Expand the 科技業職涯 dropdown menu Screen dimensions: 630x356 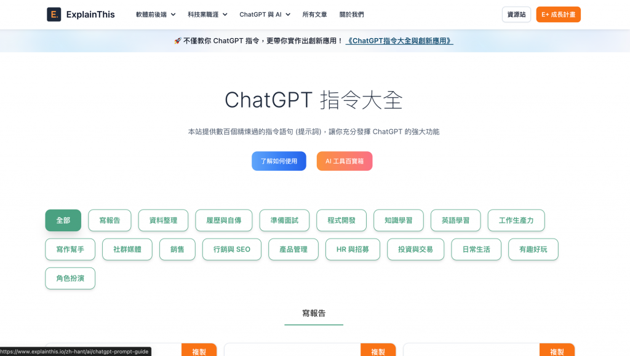[207, 14]
